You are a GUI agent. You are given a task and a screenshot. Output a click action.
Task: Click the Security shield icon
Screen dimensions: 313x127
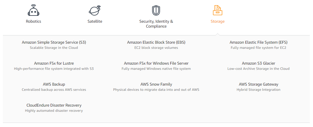[156, 10]
